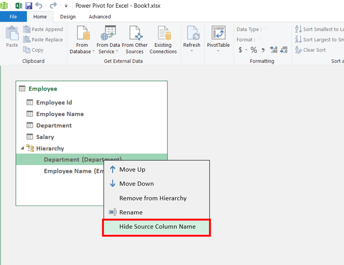Image resolution: width=344 pixels, height=265 pixels.
Task: Open currency symbol dropdown arrow
Action: pos(246,50)
